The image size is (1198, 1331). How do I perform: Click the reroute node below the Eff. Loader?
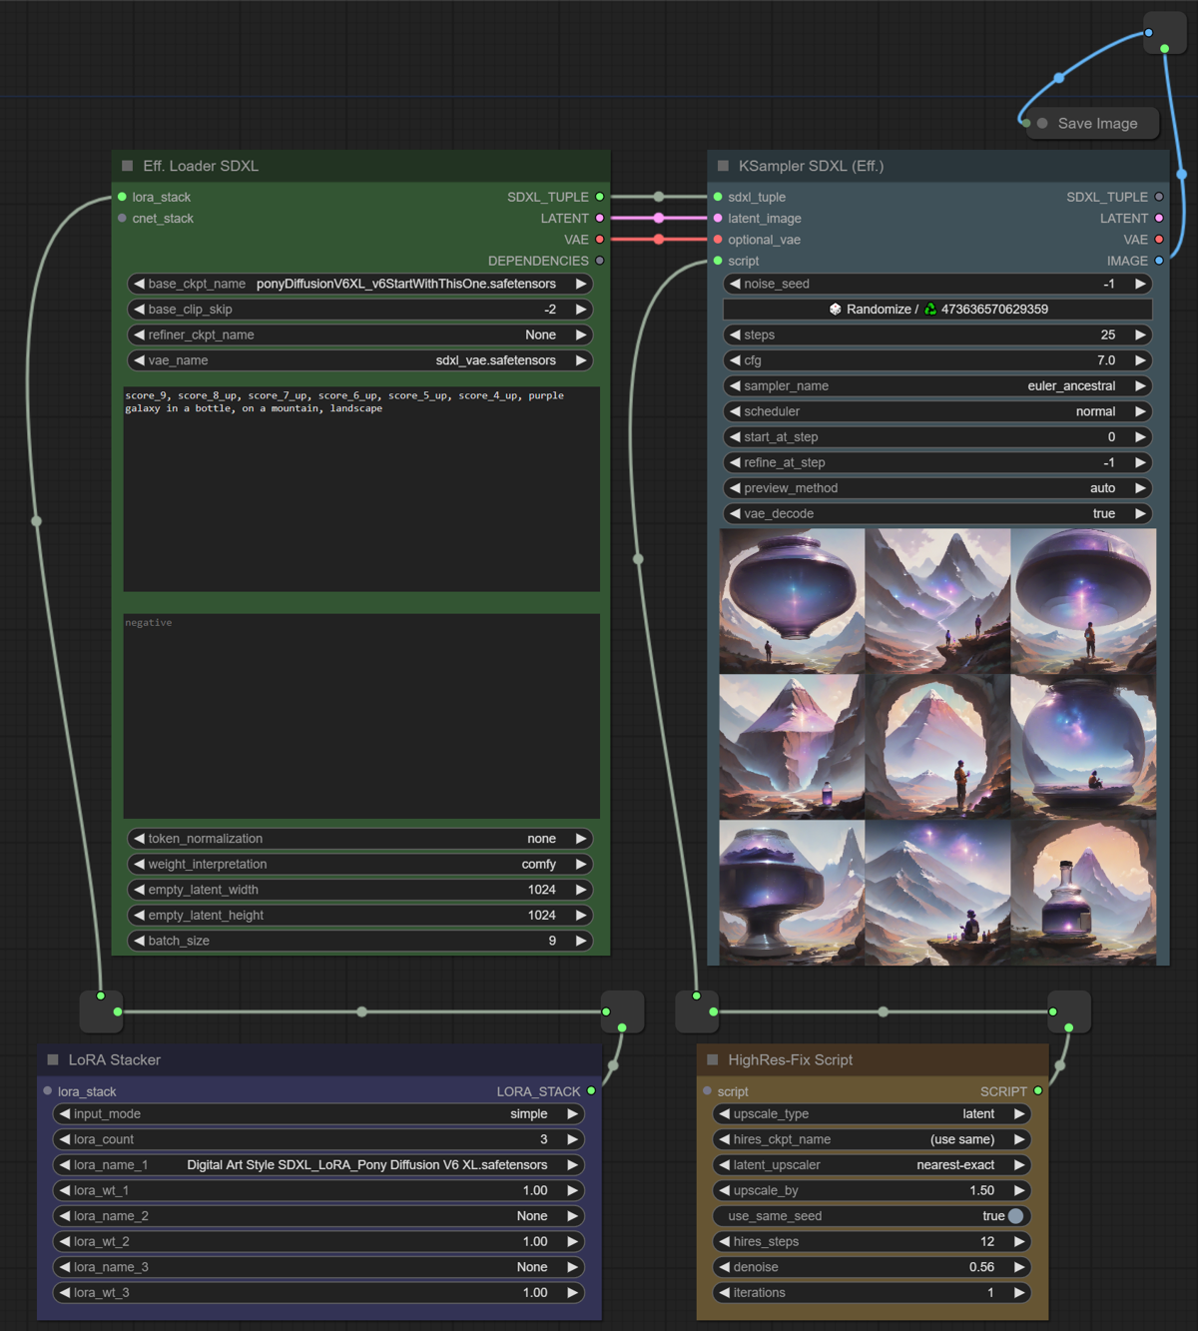[100, 1011]
